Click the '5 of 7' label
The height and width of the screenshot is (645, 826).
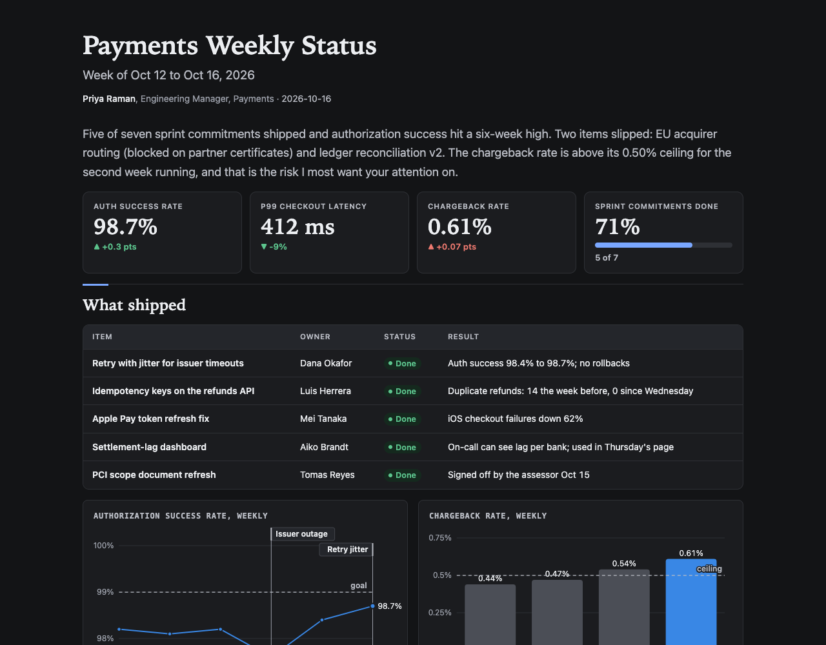[x=607, y=257]
